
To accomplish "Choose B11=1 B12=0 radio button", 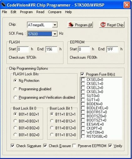I will tap(52, 135).
